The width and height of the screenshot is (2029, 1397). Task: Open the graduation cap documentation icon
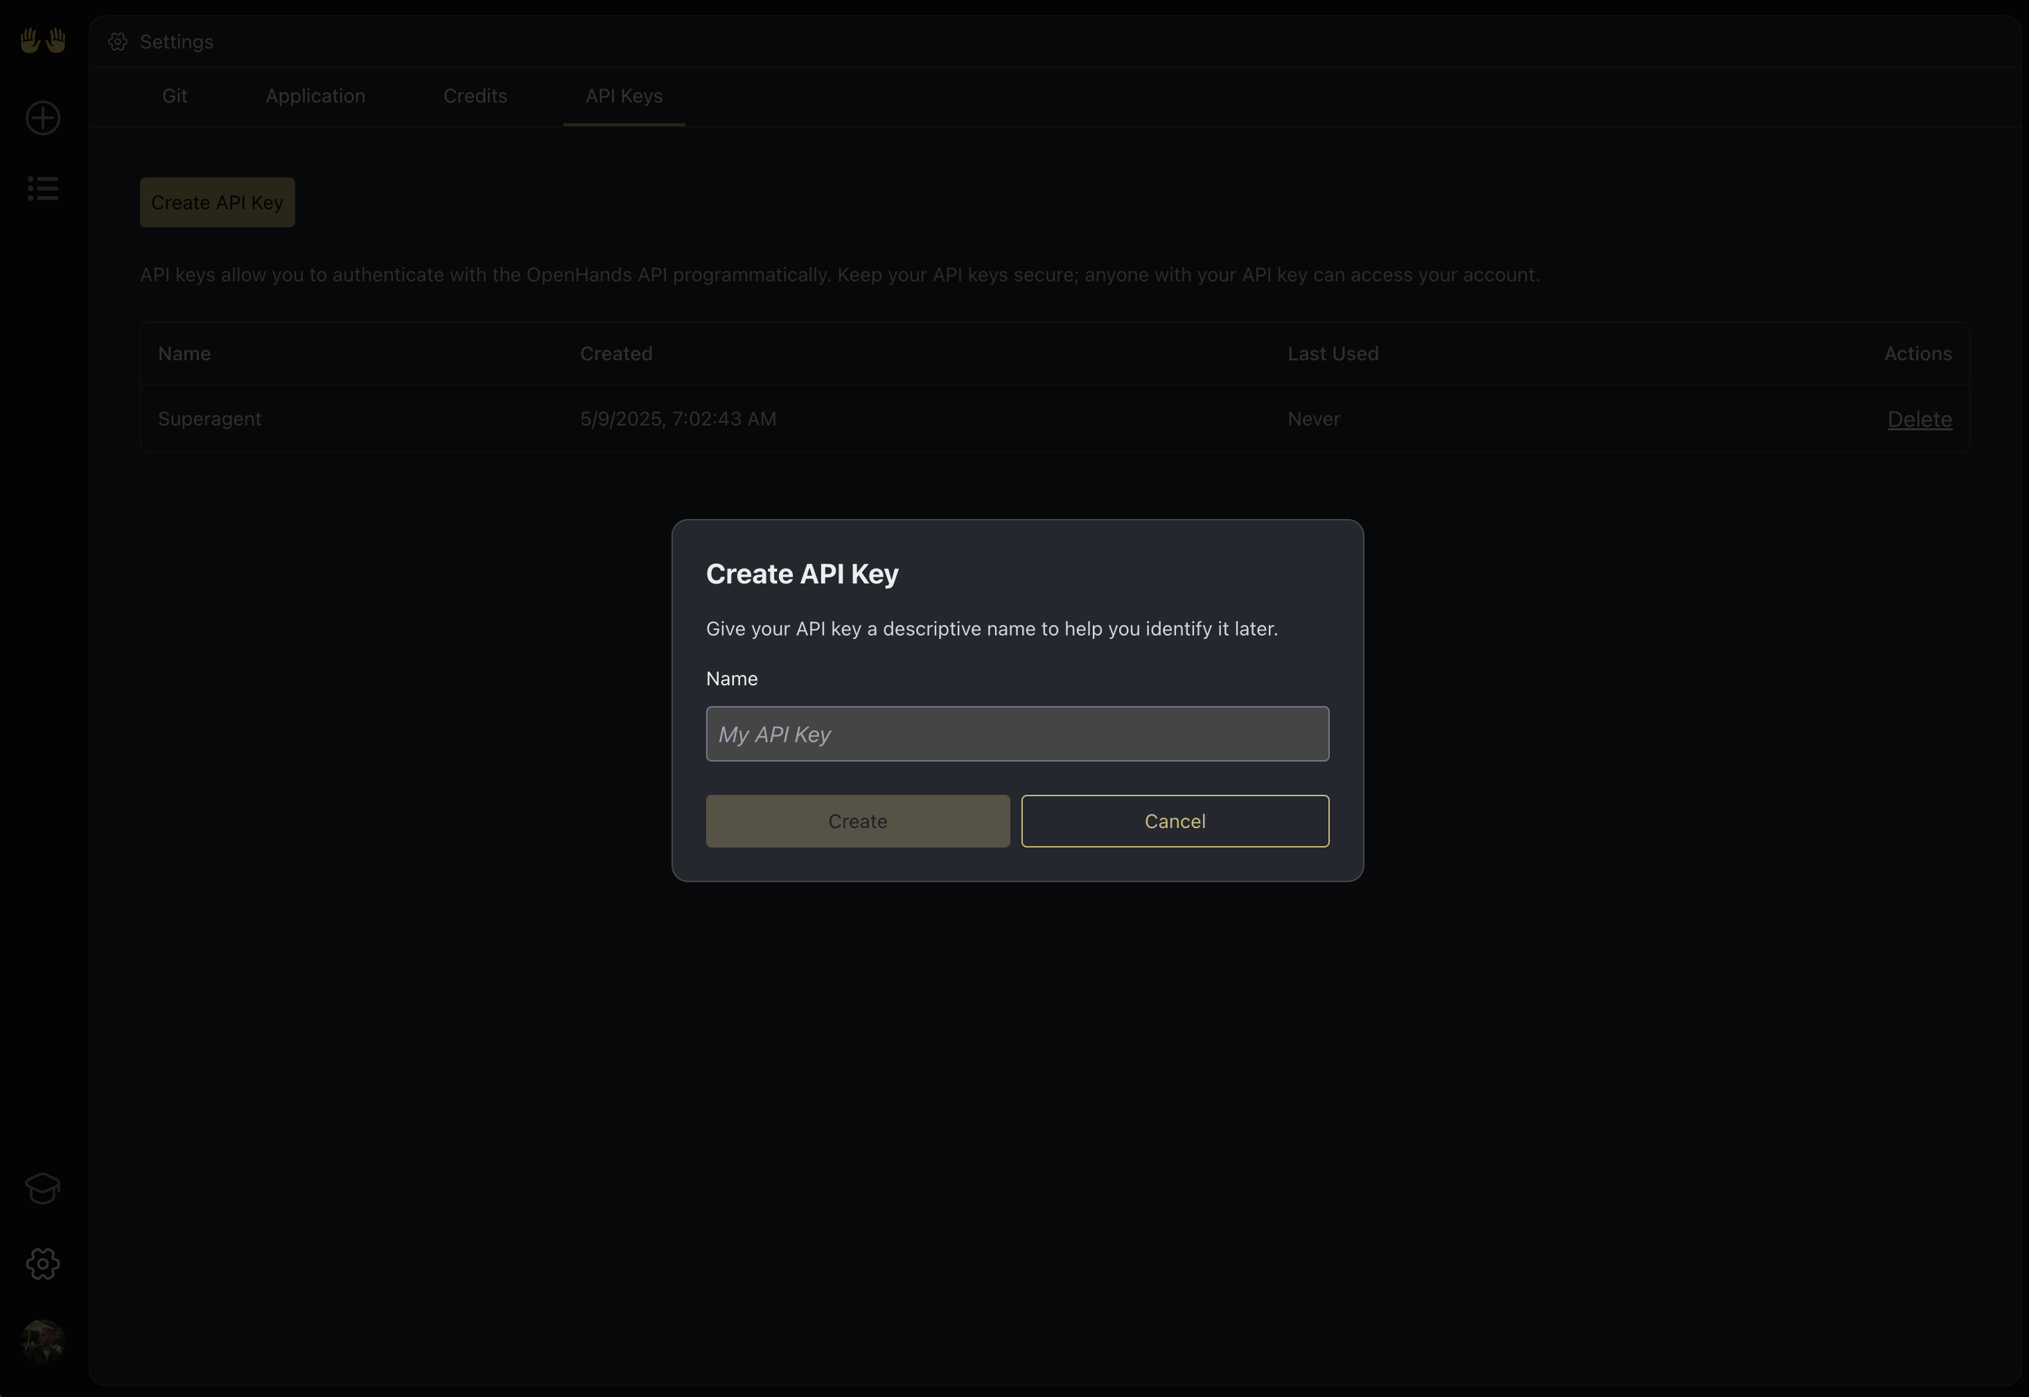[43, 1188]
